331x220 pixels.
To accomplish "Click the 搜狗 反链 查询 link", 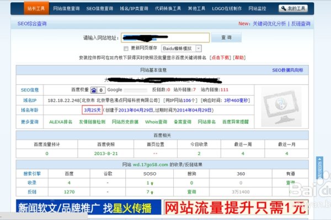I will point(191,192).
